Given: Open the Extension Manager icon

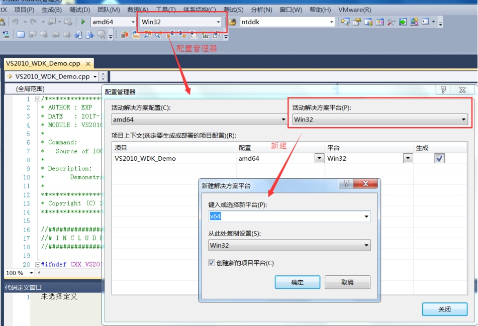Looking at the screenshot, I should tap(414, 22).
